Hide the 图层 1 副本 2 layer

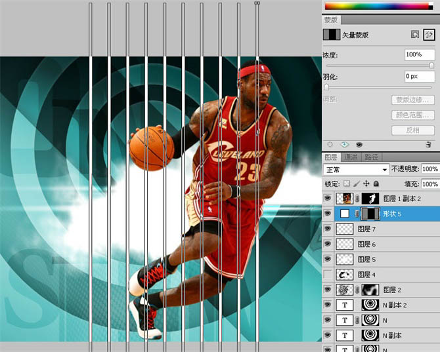click(328, 199)
